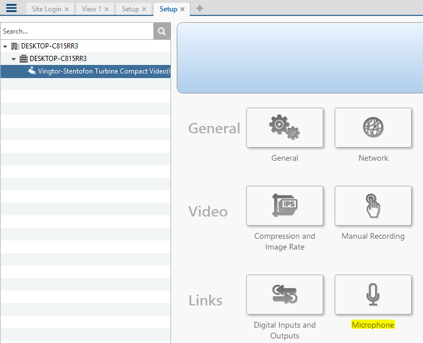Click the highlighted Microphone label
The width and height of the screenshot is (423, 343).
click(x=373, y=325)
